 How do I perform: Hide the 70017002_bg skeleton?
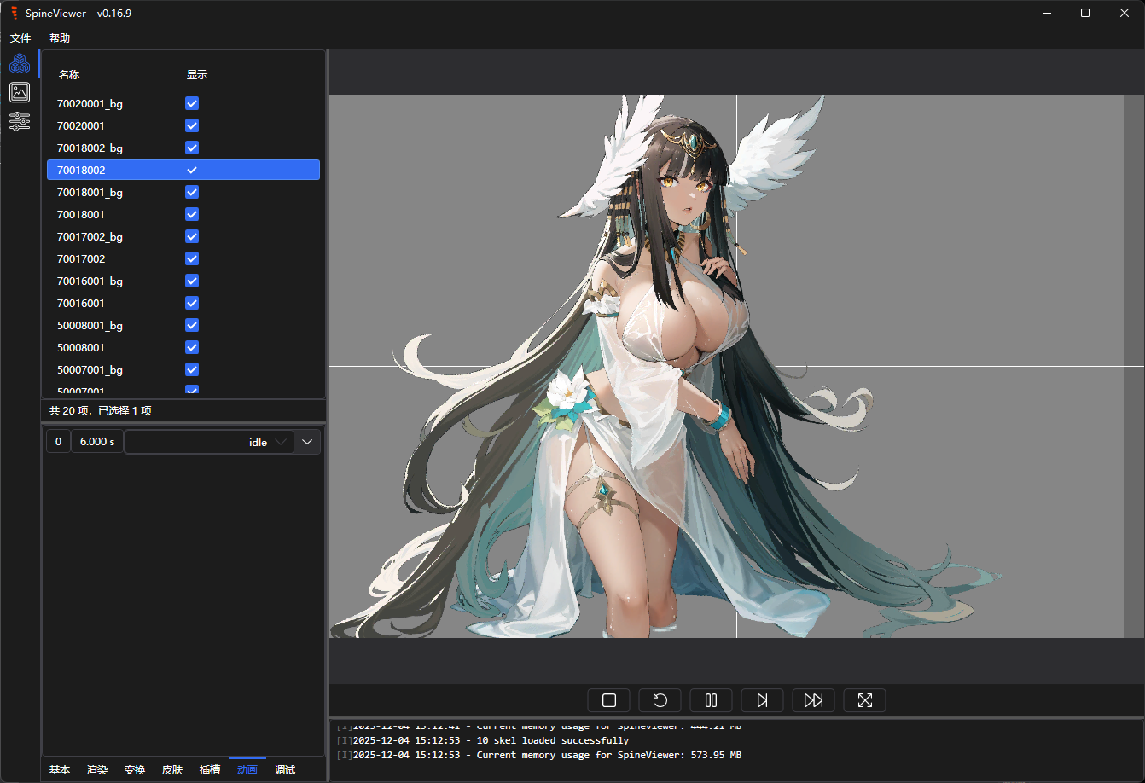(192, 236)
